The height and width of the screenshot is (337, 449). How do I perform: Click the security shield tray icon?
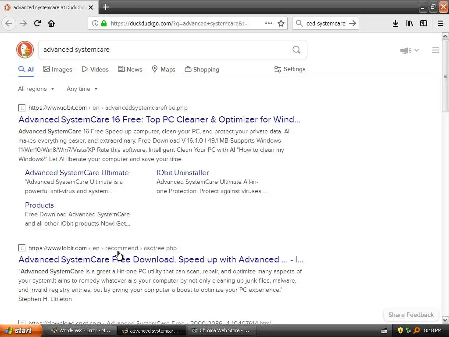tap(400, 331)
